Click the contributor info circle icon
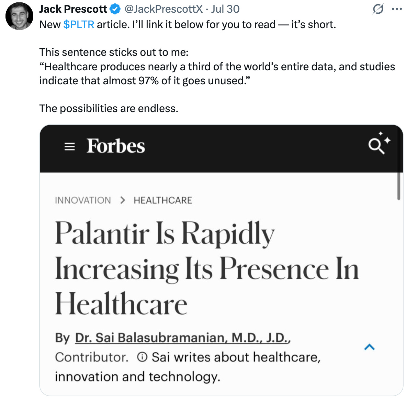Viewport: 406px width, 401px height. (142, 357)
